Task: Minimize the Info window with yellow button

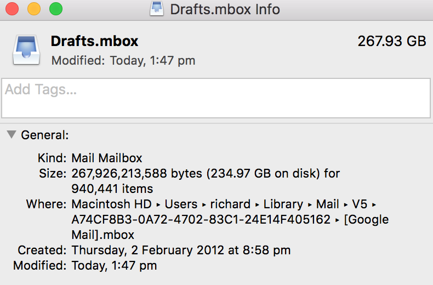Action: [33, 9]
